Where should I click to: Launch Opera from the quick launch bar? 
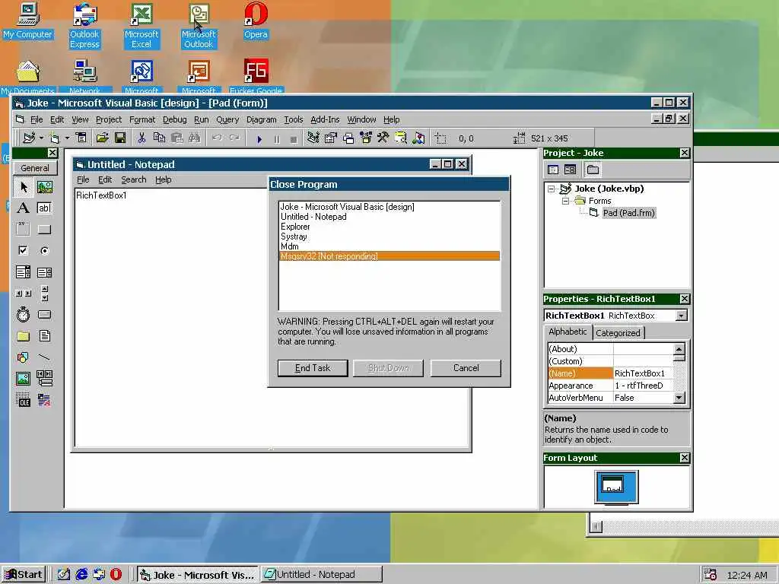pyautogui.click(x=116, y=575)
